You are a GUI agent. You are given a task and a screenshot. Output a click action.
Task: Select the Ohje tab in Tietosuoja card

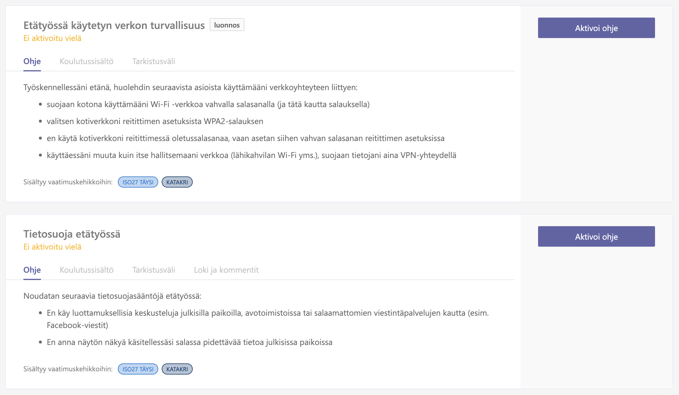pos(32,270)
